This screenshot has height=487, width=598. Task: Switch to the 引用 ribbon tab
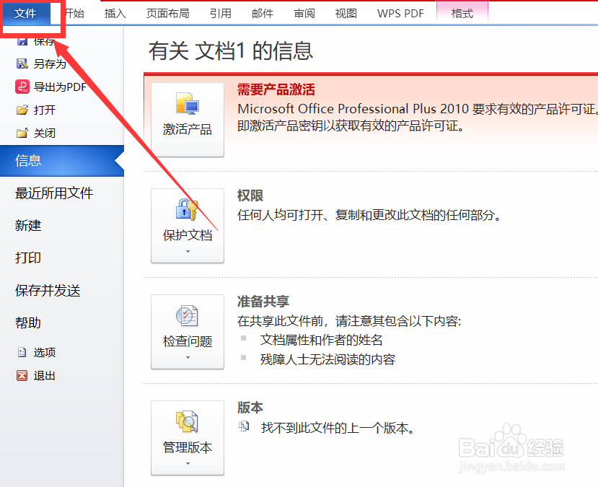pyautogui.click(x=221, y=14)
